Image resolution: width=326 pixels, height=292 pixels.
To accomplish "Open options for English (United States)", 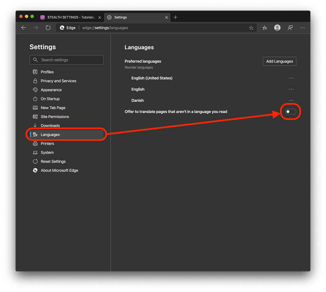I will [291, 78].
